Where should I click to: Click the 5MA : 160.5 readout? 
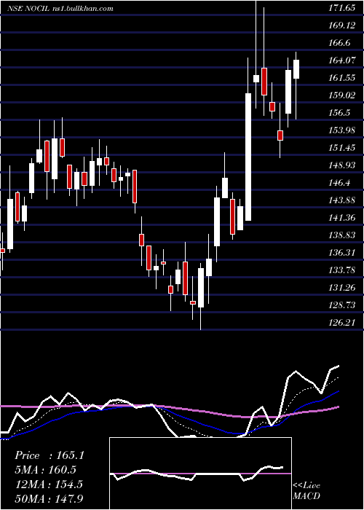45,470
